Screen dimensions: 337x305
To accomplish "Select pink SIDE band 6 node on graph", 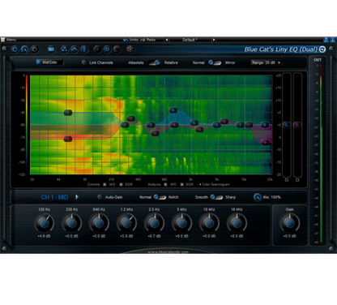I will tap(224, 122).
